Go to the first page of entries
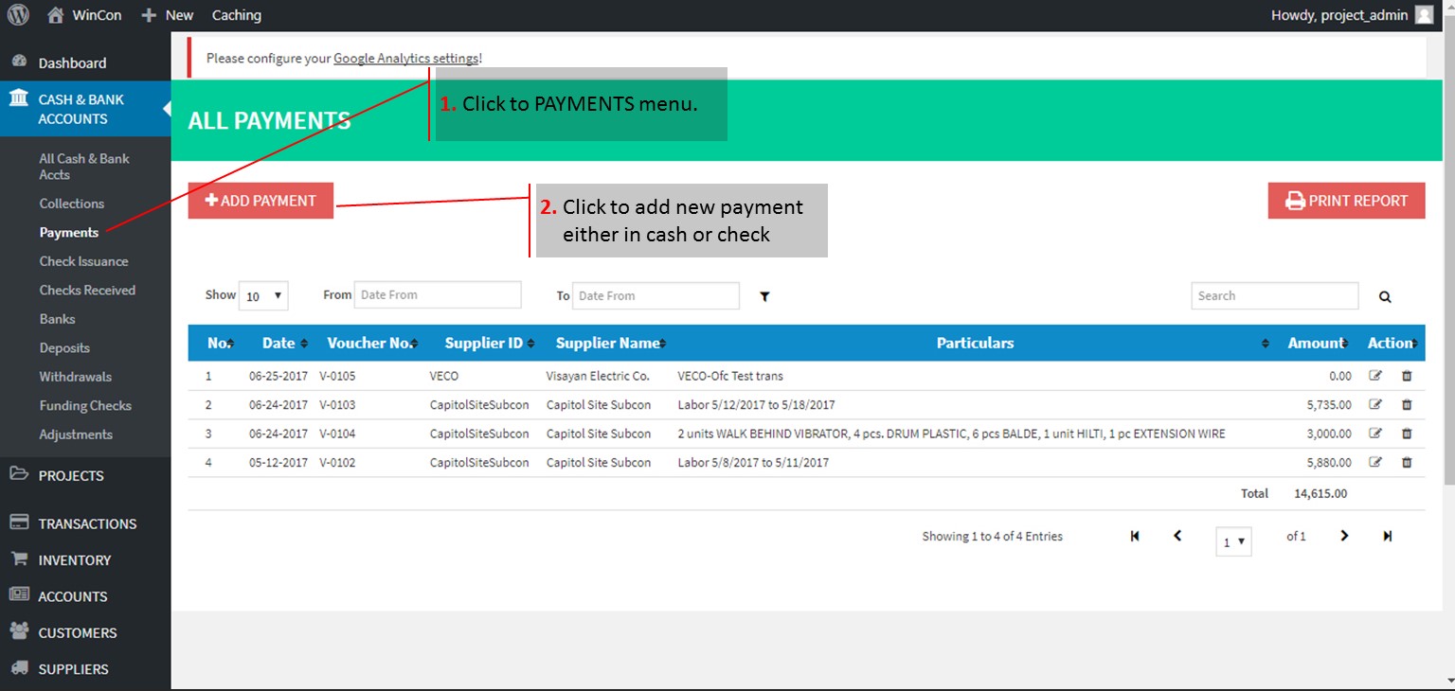Viewport: 1455px width, 691px height. 1135,537
